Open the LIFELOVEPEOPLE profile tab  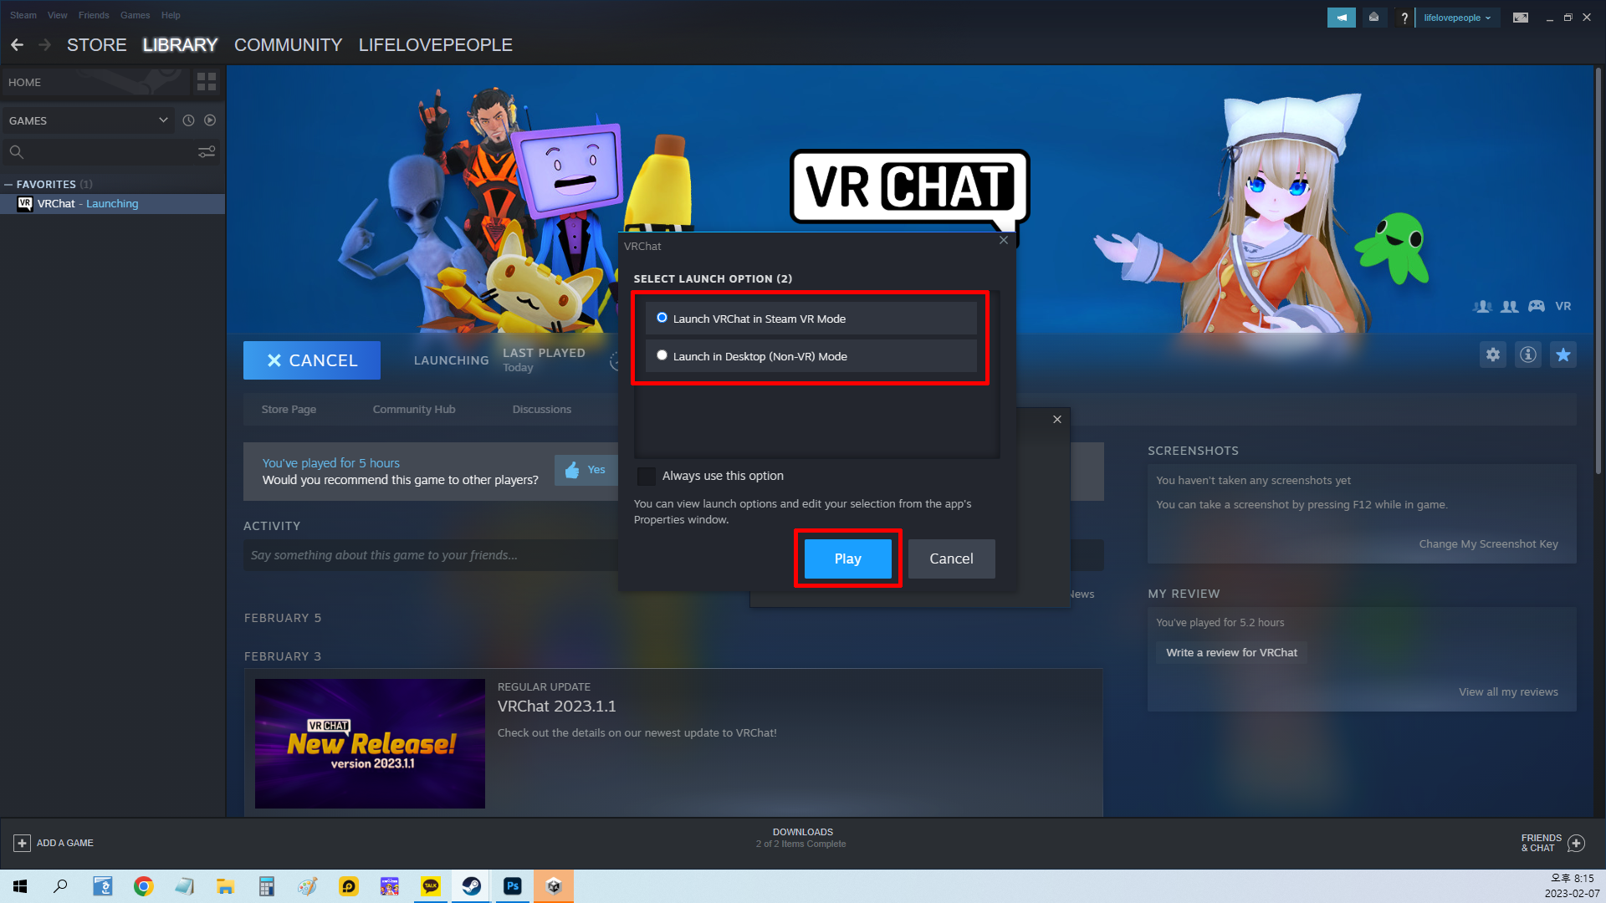[436, 45]
